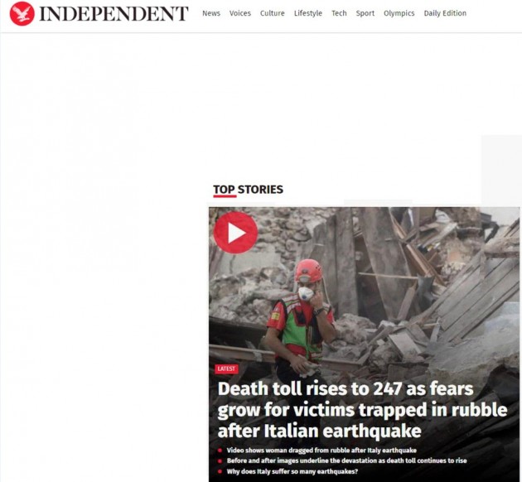The width and height of the screenshot is (522, 482).
Task: Go to the Voices section
Action: (x=240, y=13)
